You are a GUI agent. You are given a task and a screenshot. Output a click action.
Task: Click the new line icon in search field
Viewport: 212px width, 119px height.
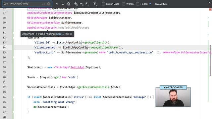pos(43,4)
